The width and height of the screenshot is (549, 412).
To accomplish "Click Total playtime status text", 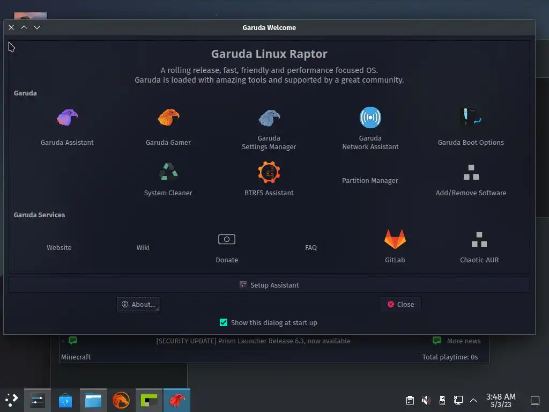I will point(450,357).
